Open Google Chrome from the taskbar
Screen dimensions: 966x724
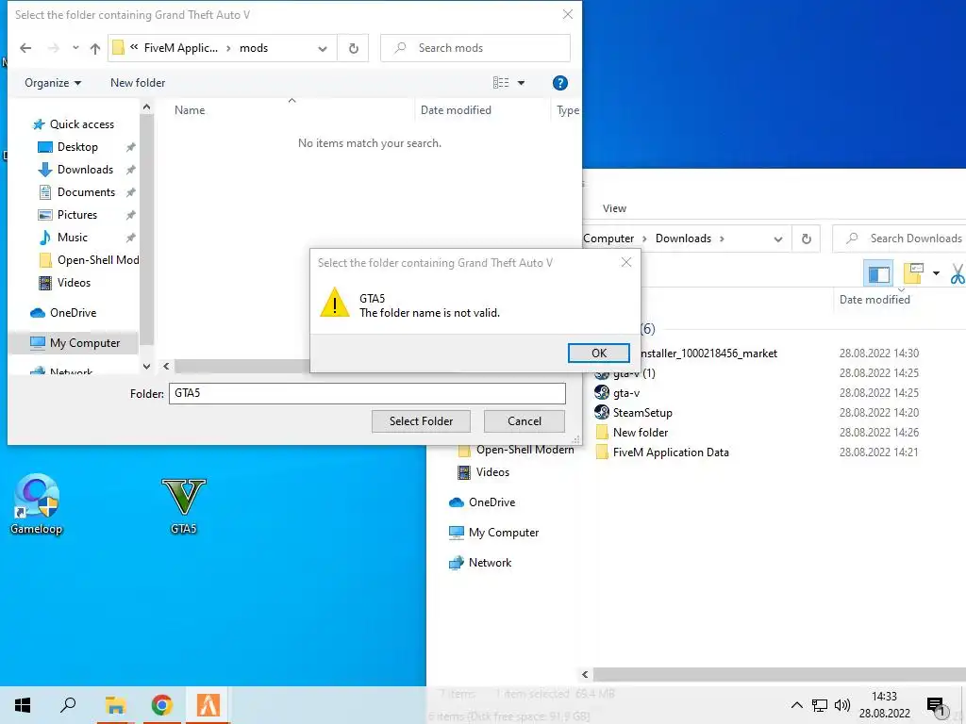coord(161,705)
